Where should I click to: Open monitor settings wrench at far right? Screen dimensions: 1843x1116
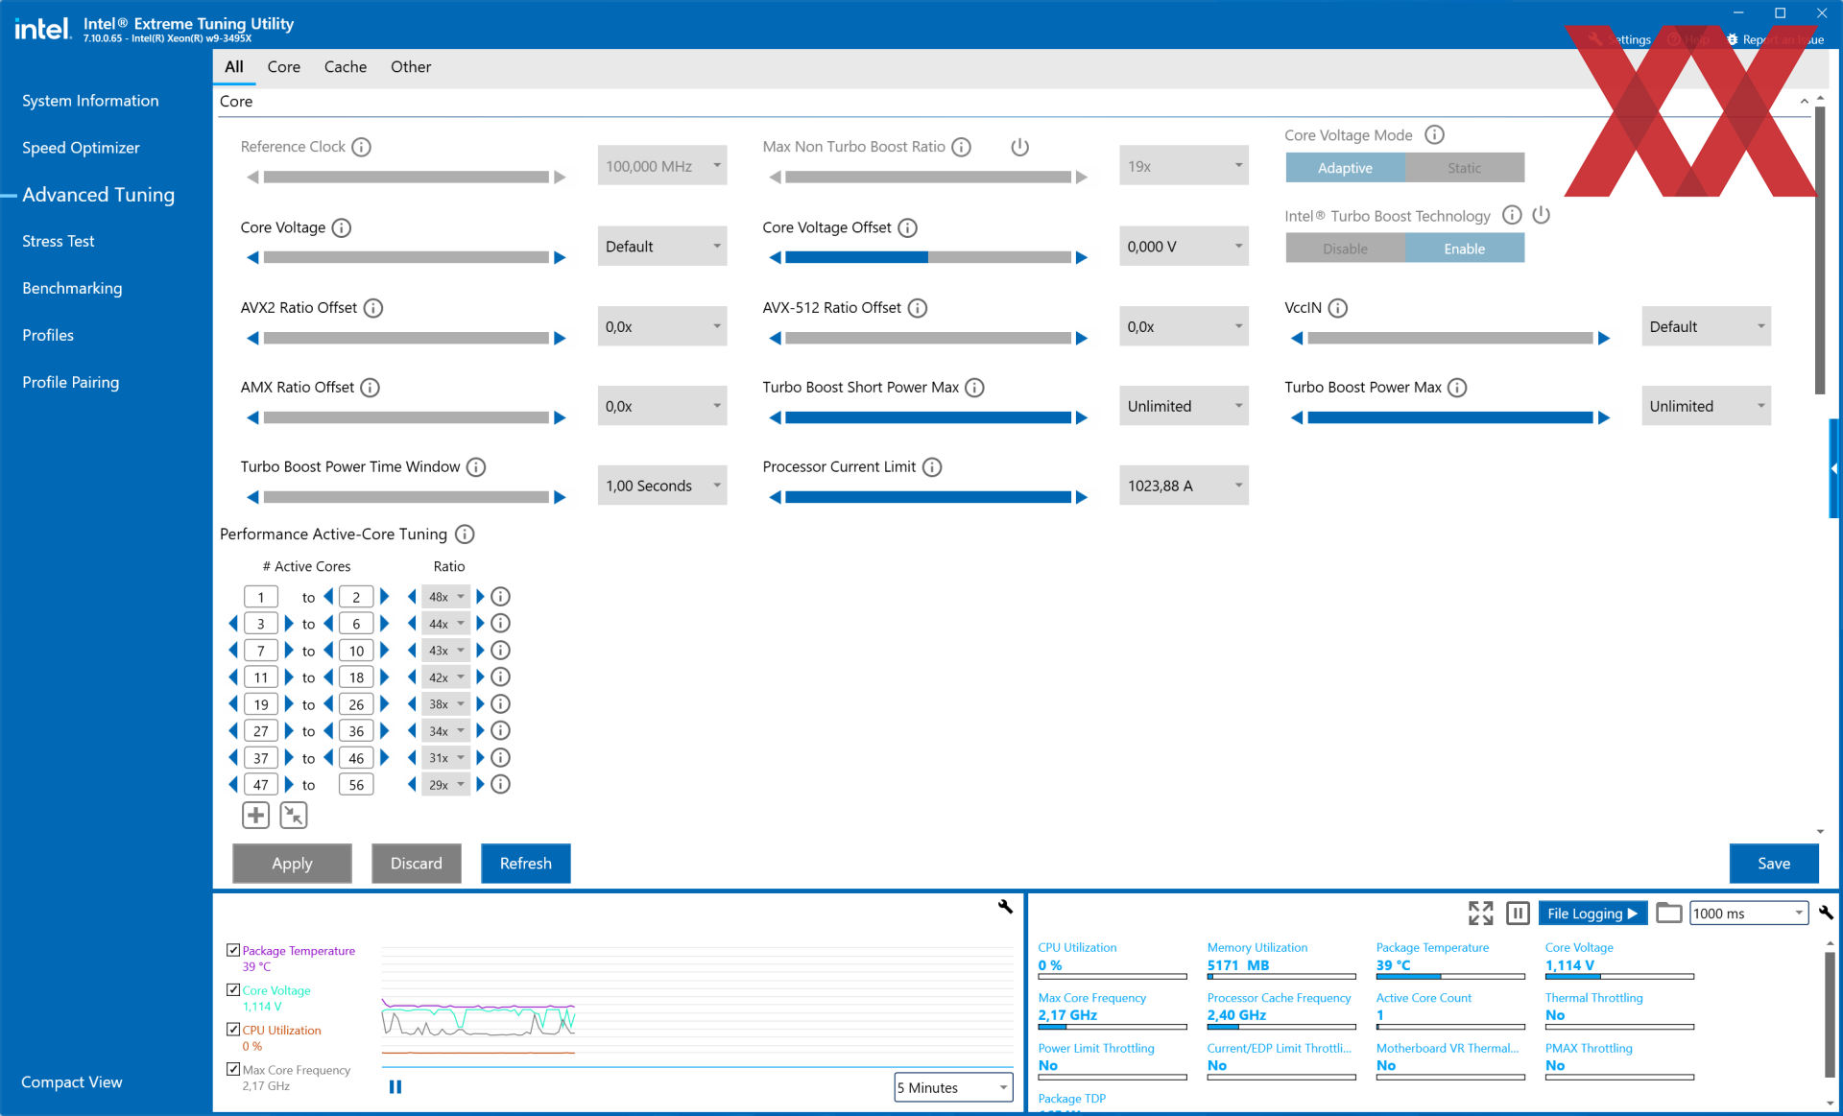1826,914
